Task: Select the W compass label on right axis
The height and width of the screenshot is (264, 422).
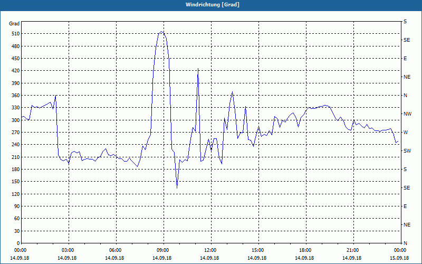Action: pyautogui.click(x=406, y=133)
